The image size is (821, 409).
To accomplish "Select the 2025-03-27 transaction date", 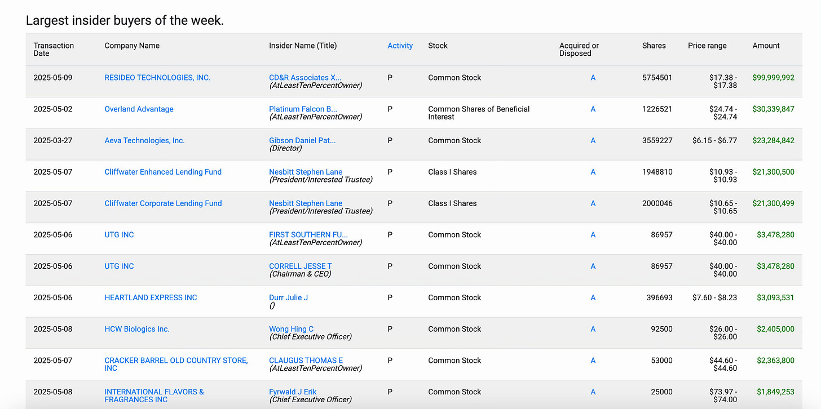I will [x=53, y=141].
